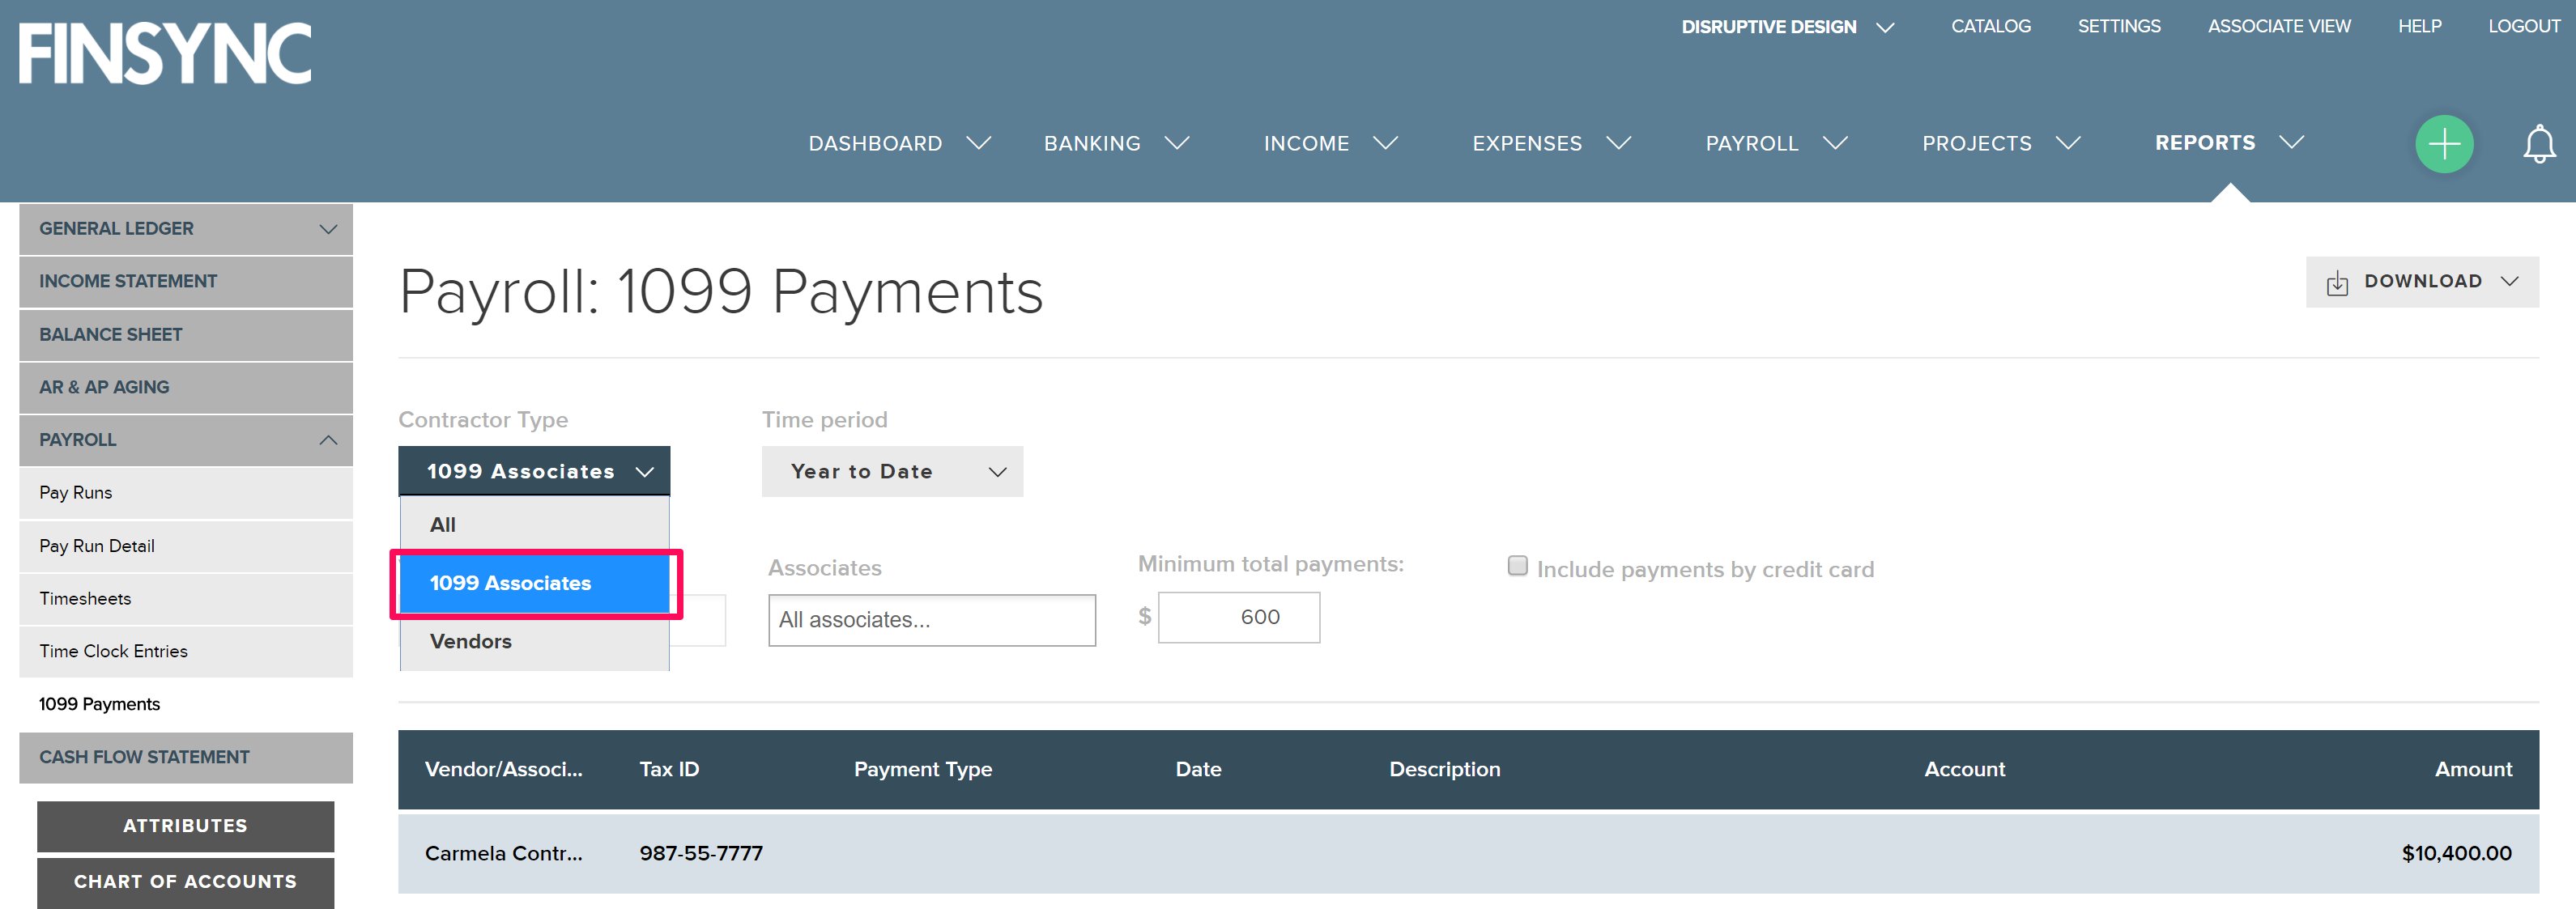This screenshot has height=909, width=2576.
Task: Click tax ID 987-55-7777
Action: click(x=701, y=853)
